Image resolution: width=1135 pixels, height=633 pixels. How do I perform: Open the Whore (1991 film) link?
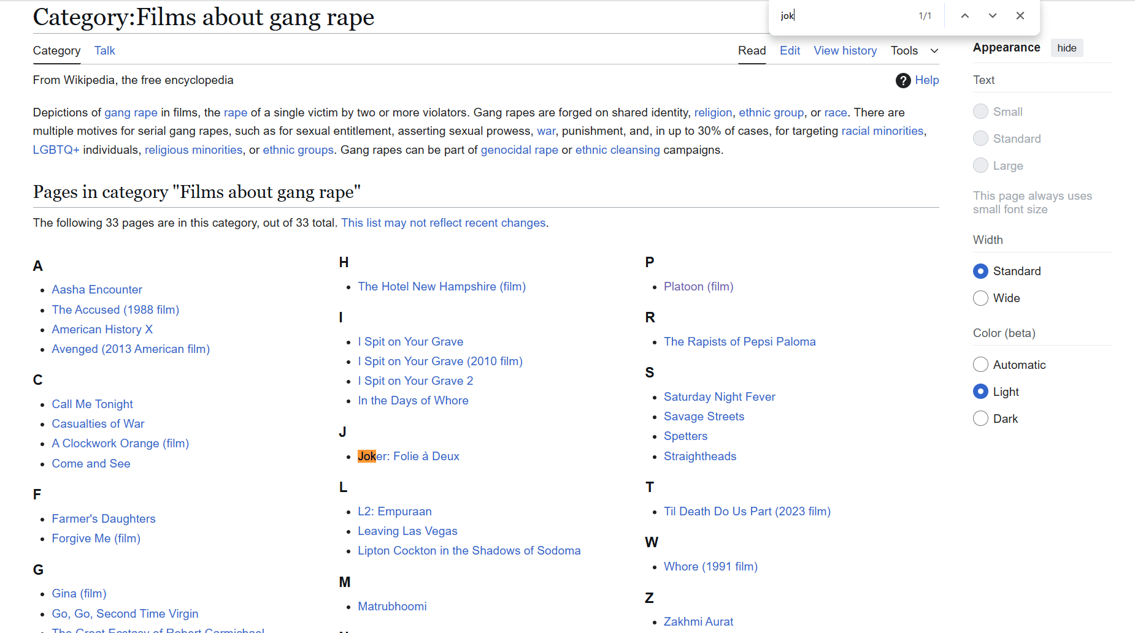pos(710,567)
